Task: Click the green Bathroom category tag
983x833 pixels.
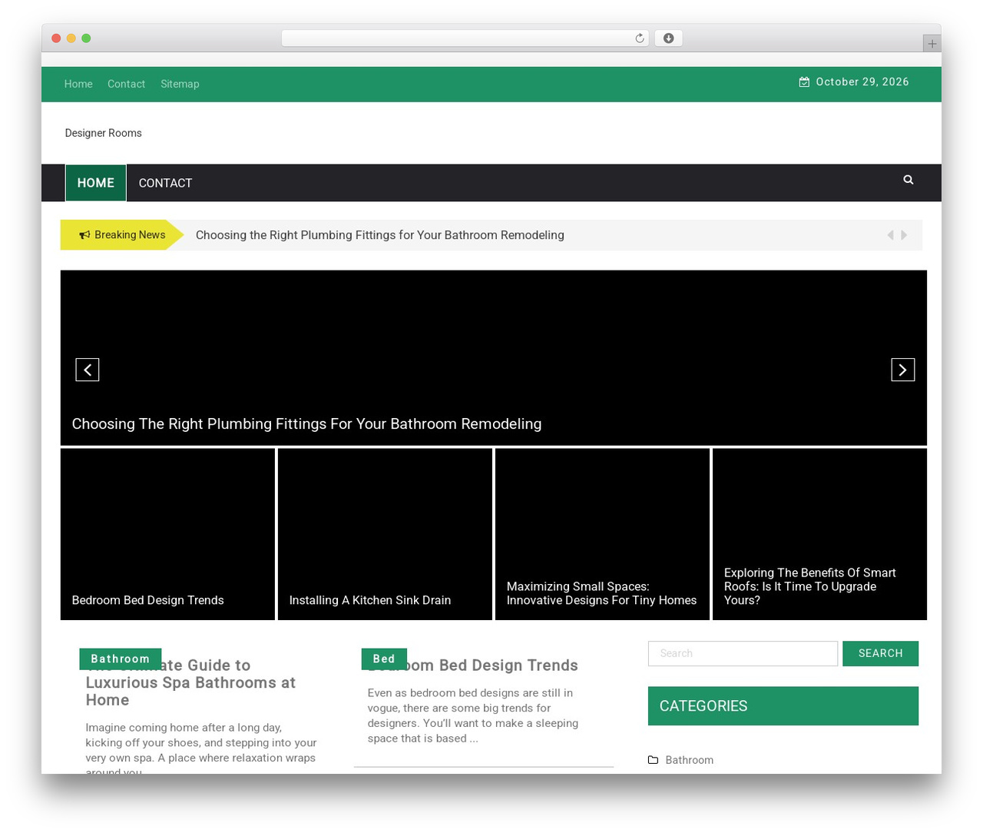Action: click(121, 659)
